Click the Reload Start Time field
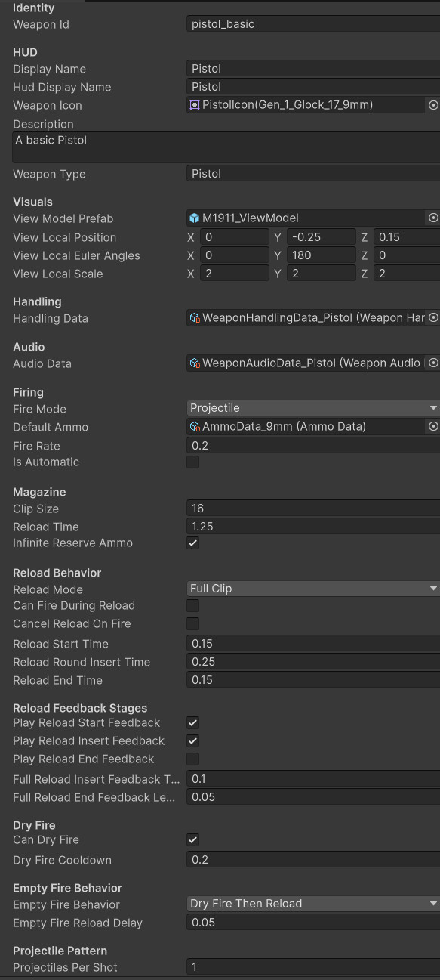 (313, 644)
